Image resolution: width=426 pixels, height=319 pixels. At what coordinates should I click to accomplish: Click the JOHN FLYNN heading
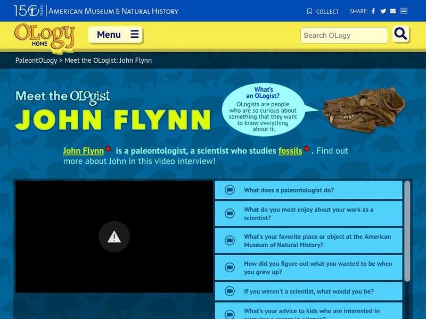[113, 120]
